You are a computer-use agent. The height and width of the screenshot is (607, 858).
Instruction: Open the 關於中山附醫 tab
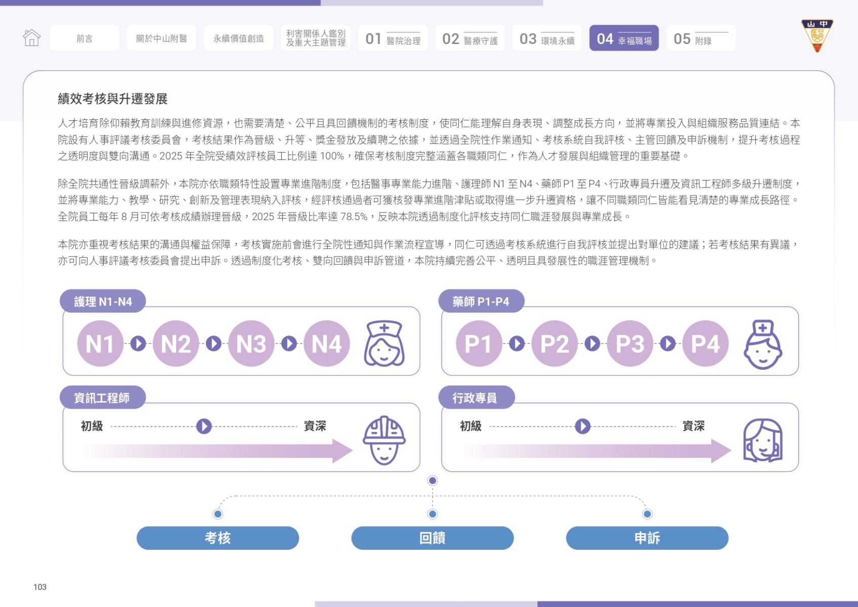pyautogui.click(x=161, y=38)
